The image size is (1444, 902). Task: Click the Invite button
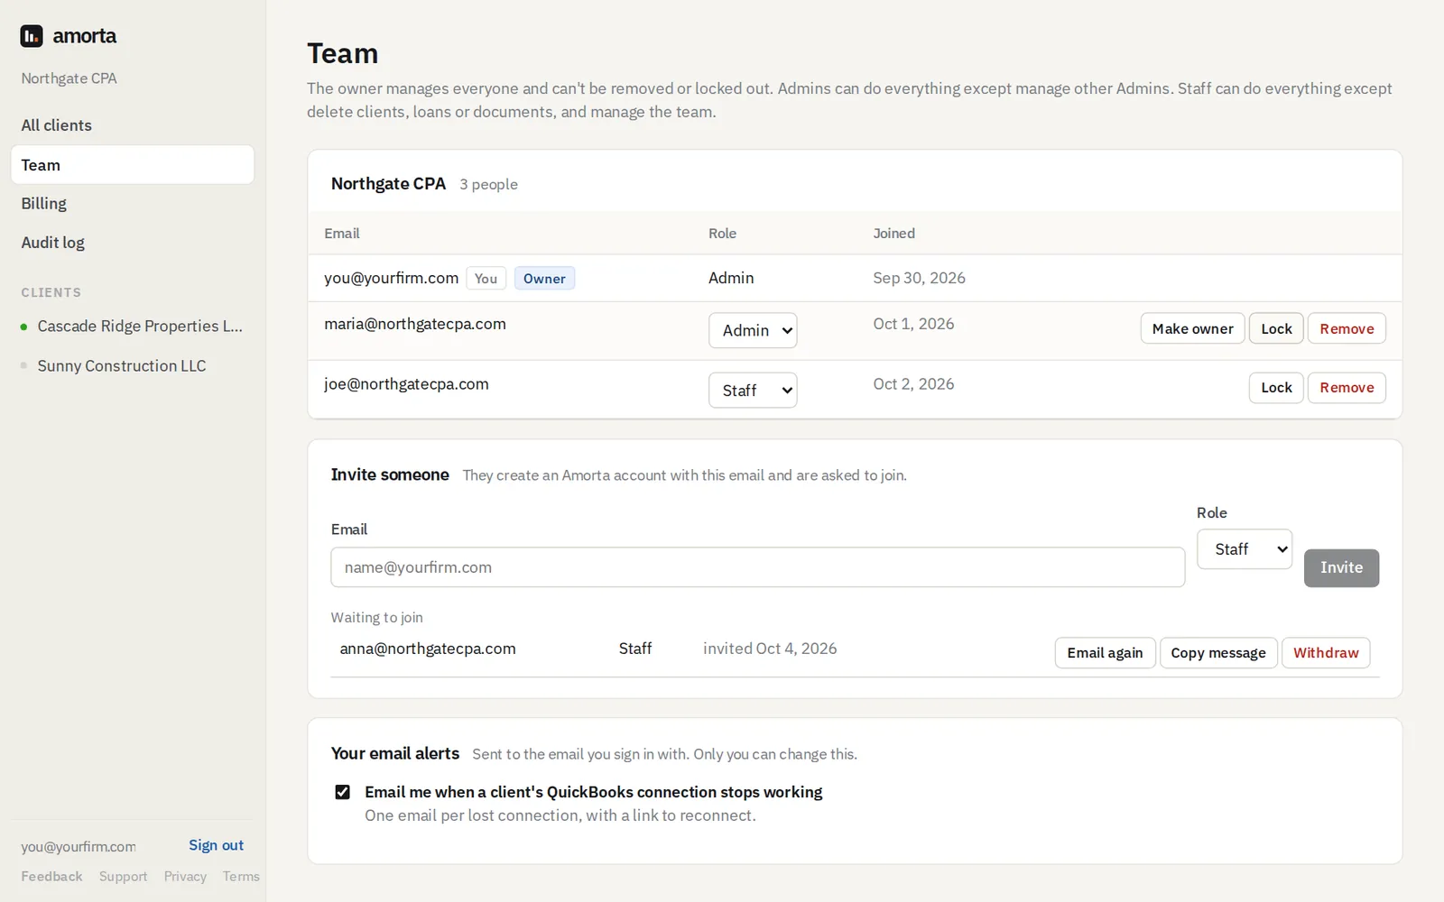click(x=1341, y=568)
